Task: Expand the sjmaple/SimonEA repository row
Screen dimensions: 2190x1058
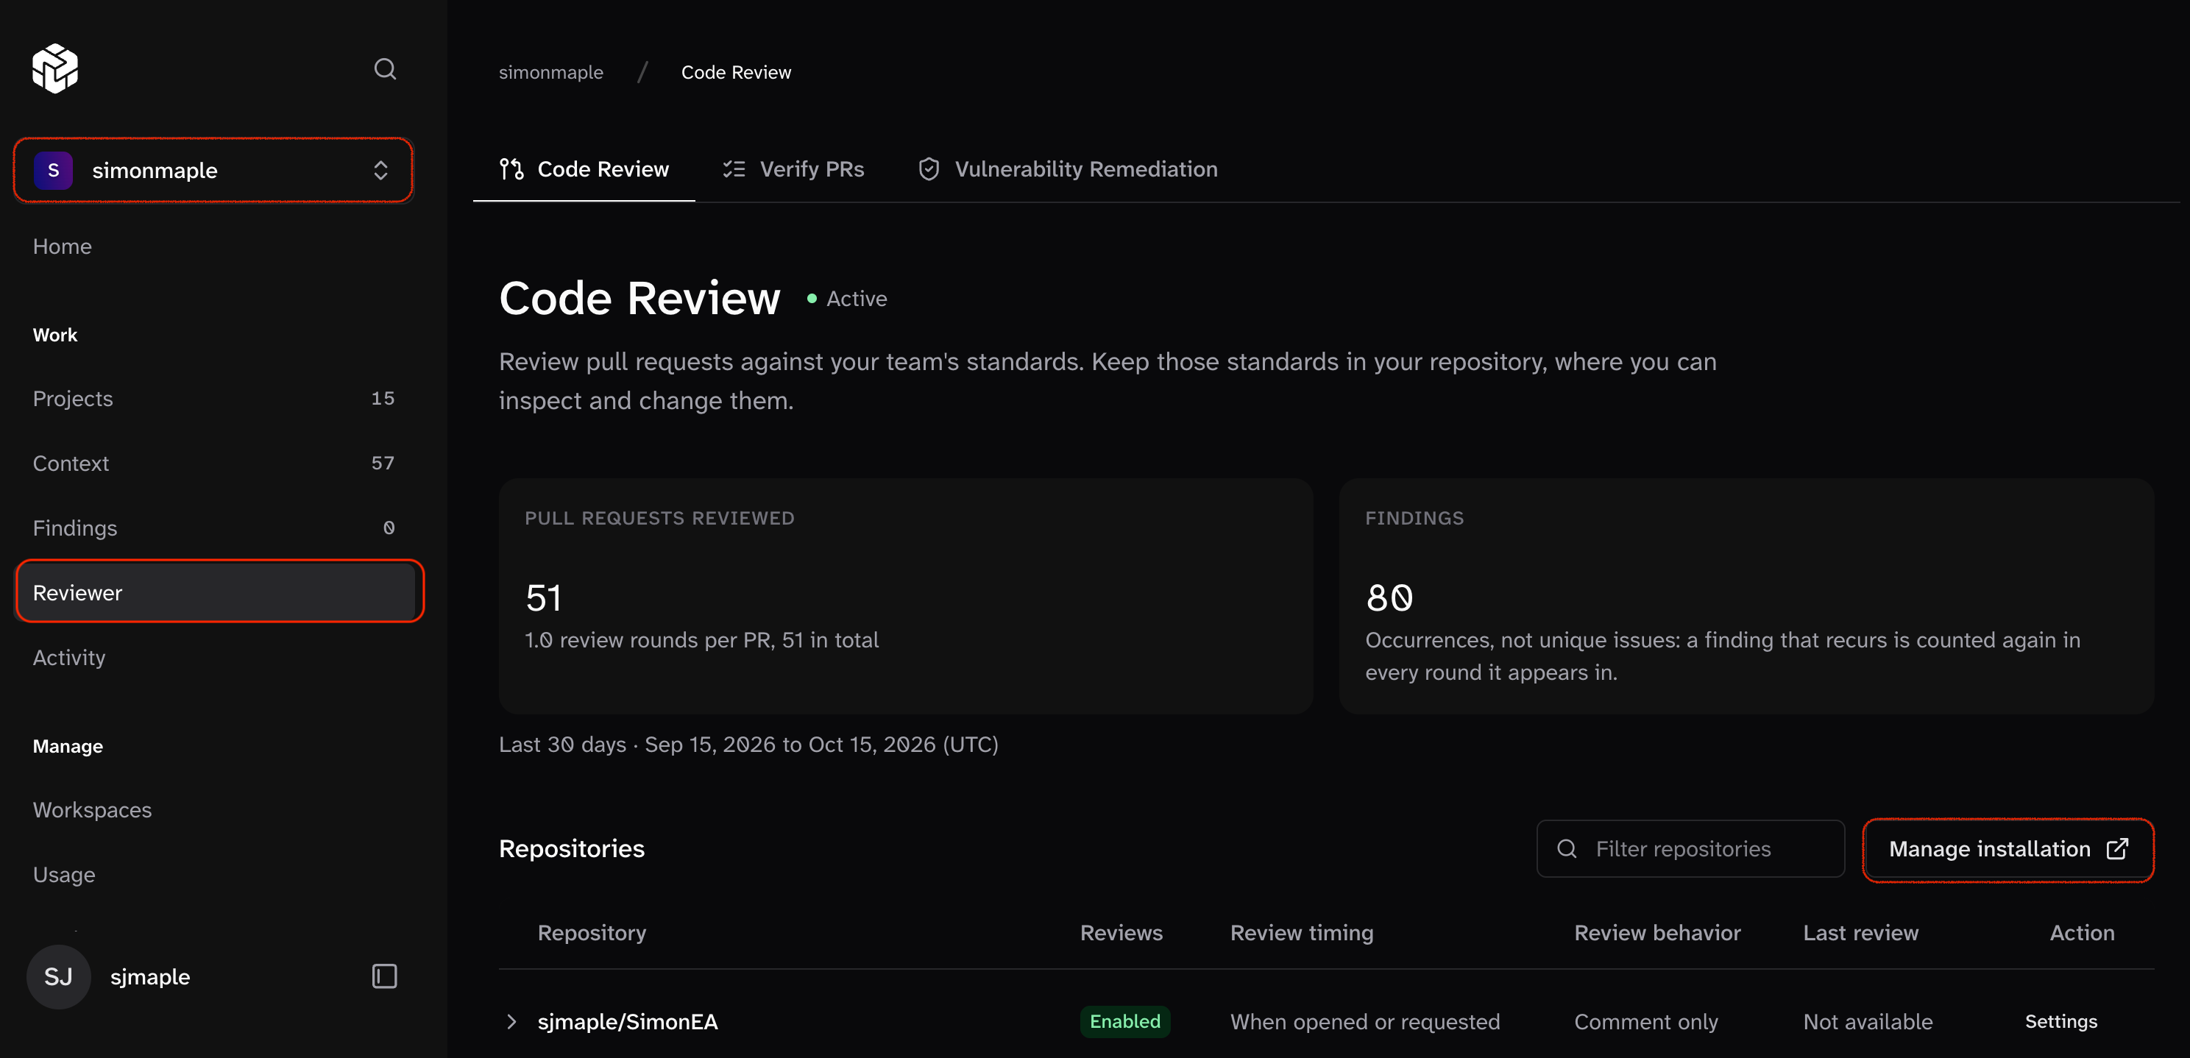Action: [x=511, y=1021]
